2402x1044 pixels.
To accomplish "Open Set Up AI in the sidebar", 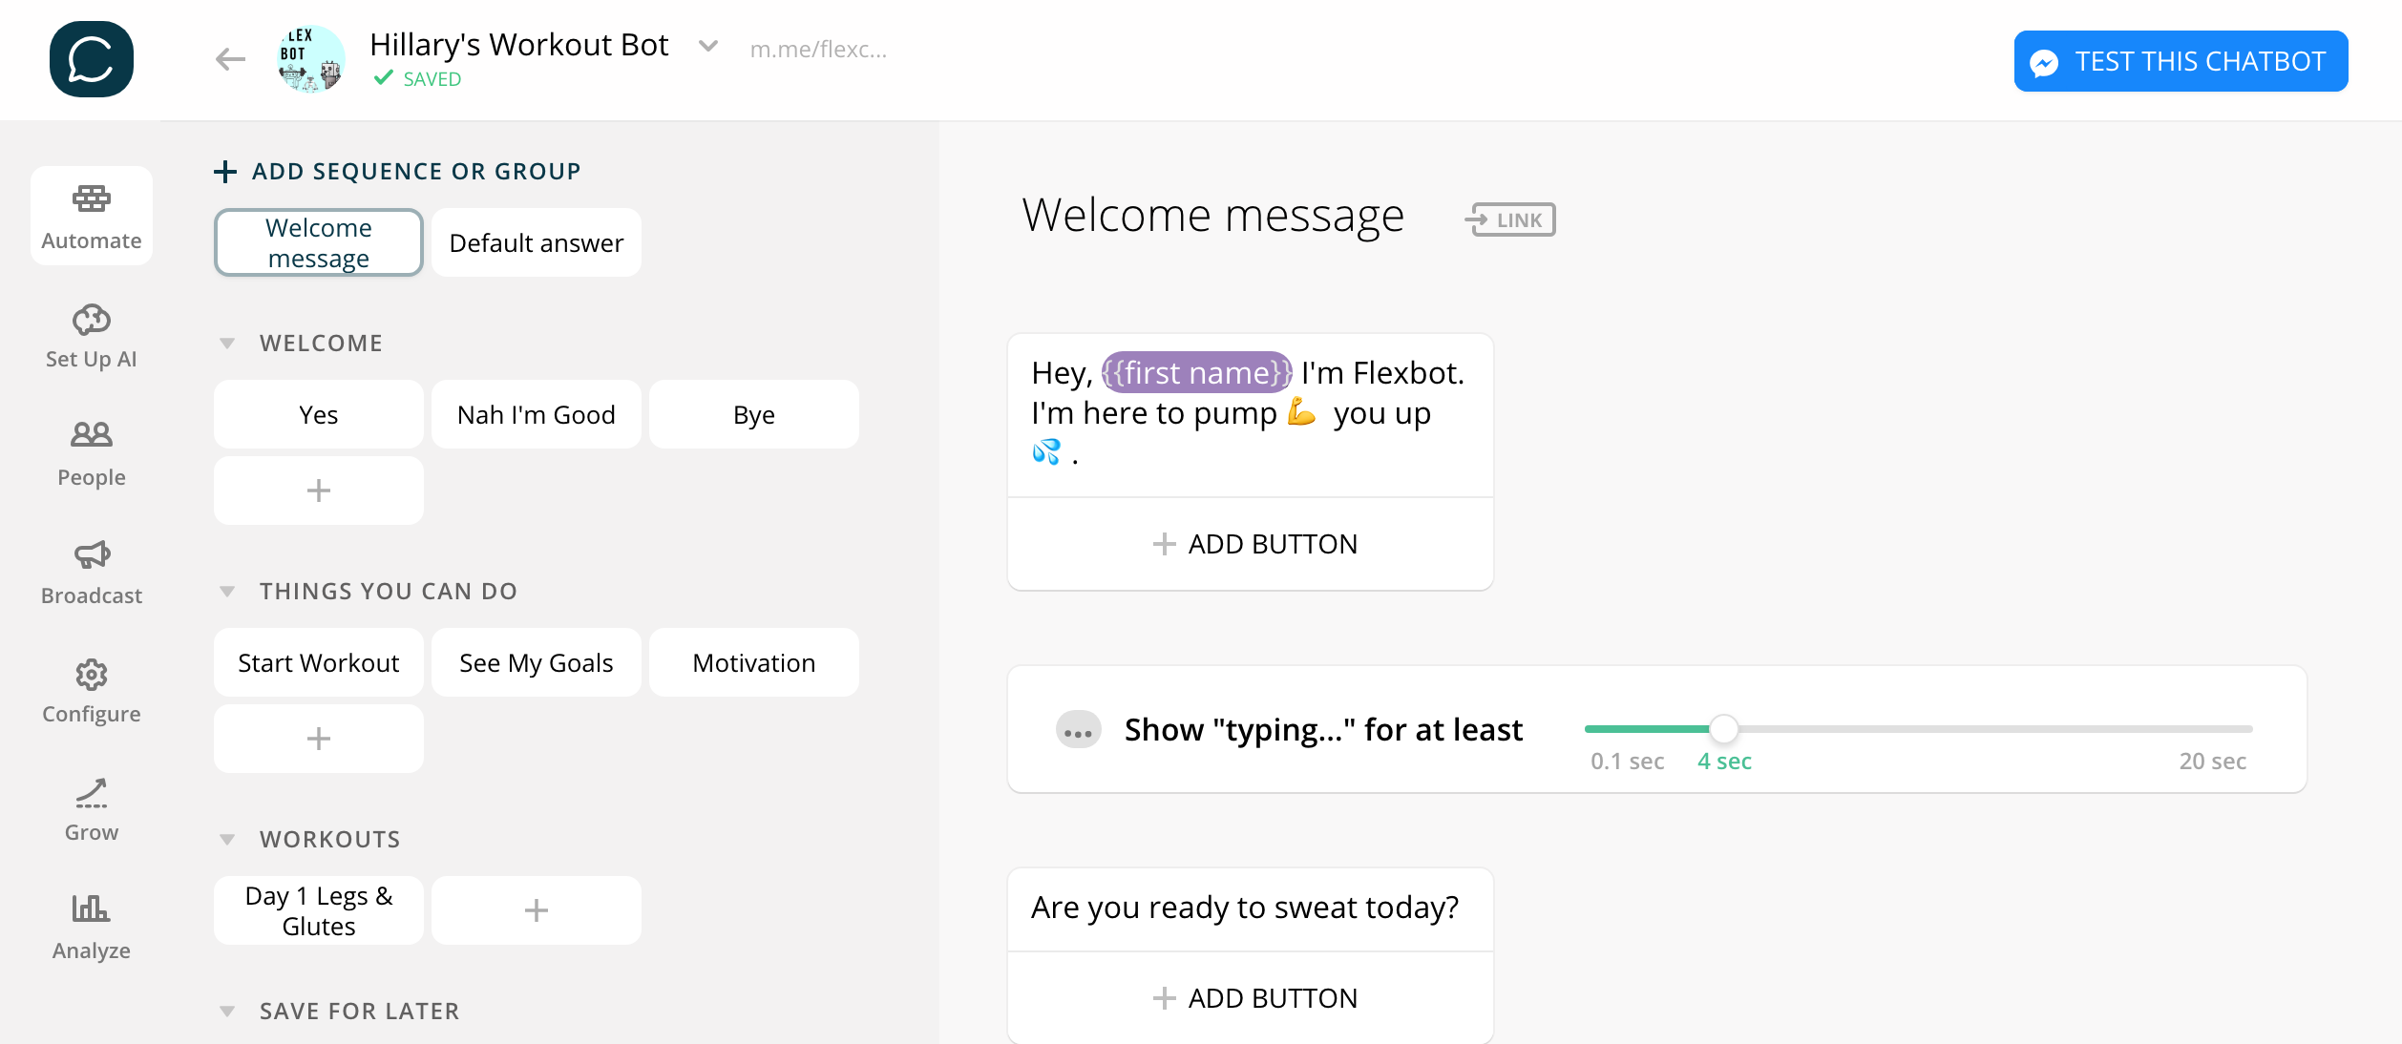I will click(x=92, y=336).
